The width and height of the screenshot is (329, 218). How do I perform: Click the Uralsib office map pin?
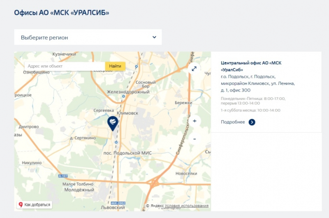pos(112,123)
